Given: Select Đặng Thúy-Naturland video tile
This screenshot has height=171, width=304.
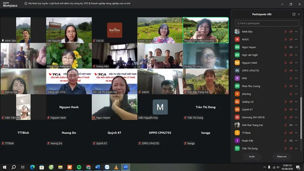Looking at the screenshot, I should (69, 56).
